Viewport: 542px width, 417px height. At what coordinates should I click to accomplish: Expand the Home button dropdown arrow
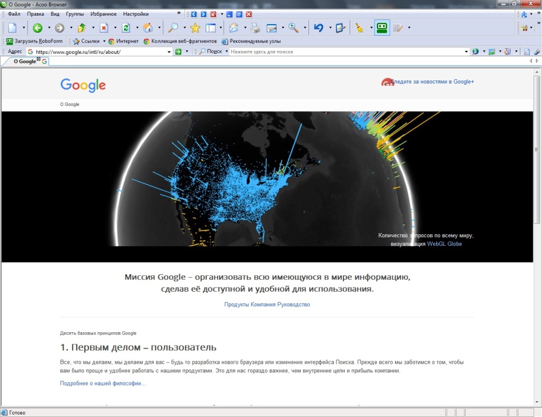[x=159, y=28]
